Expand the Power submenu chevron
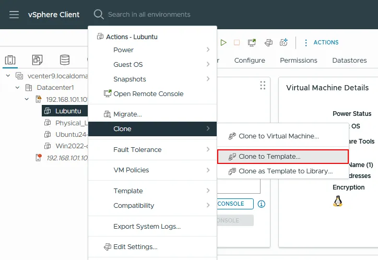The height and width of the screenshot is (260, 378). pyautogui.click(x=208, y=50)
